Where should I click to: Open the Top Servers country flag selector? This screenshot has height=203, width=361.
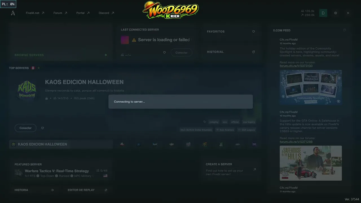tap(33, 68)
